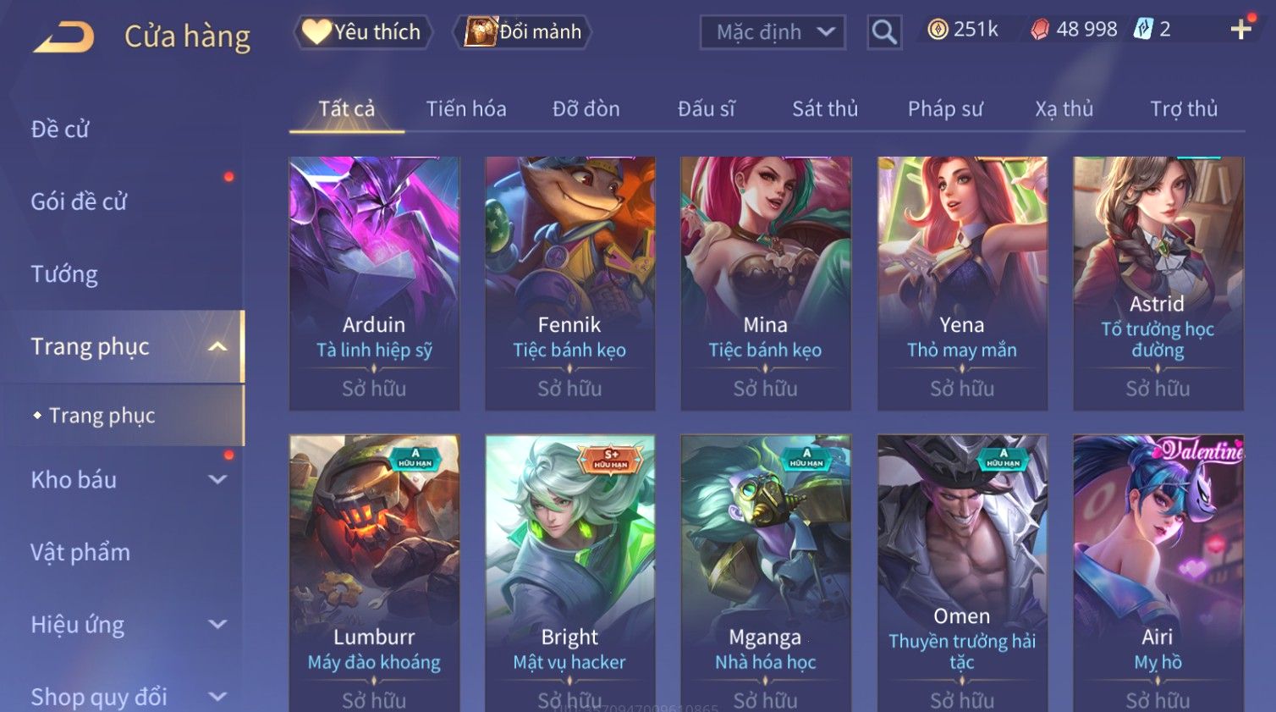The height and width of the screenshot is (712, 1276).
Task: Select the Tiến hóa tab
Action: click(x=466, y=109)
